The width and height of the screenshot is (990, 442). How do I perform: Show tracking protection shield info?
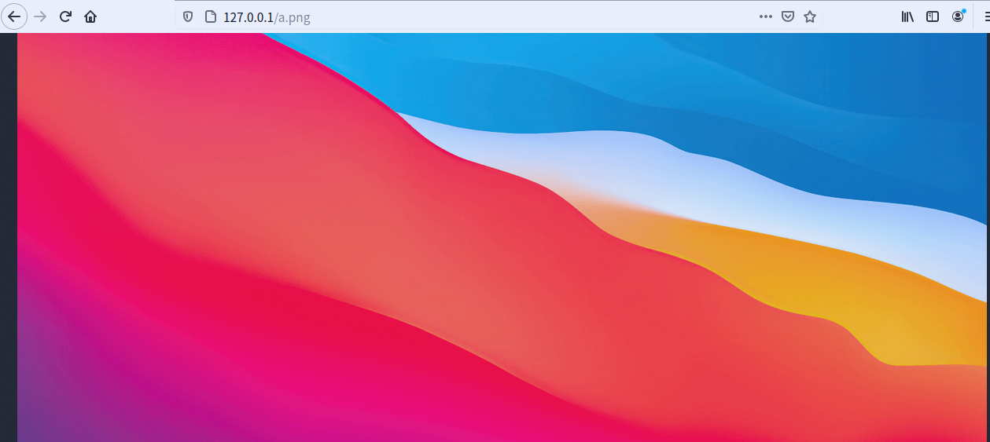[188, 16]
